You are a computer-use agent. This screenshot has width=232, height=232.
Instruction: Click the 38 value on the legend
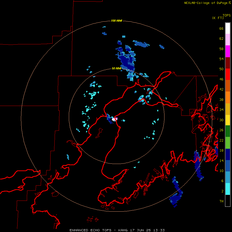coord(221,100)
